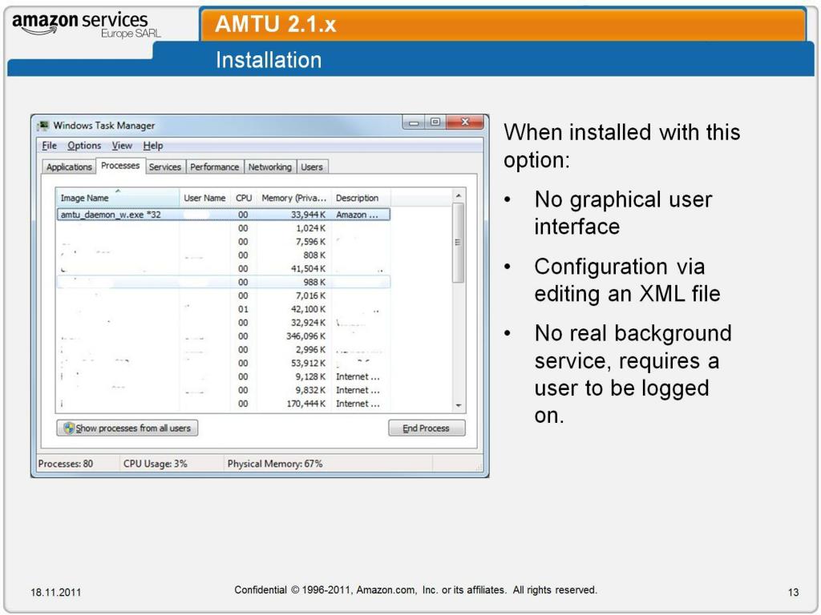Switch to the Applications tab
The width and height of the screenshot is (821, 615).
click(x=69, y=167)
